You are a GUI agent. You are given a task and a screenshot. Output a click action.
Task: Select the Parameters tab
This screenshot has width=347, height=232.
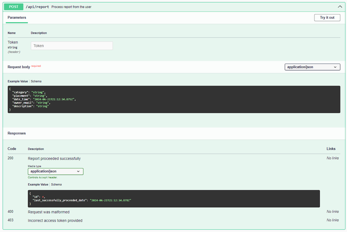[x=17, y=18]
